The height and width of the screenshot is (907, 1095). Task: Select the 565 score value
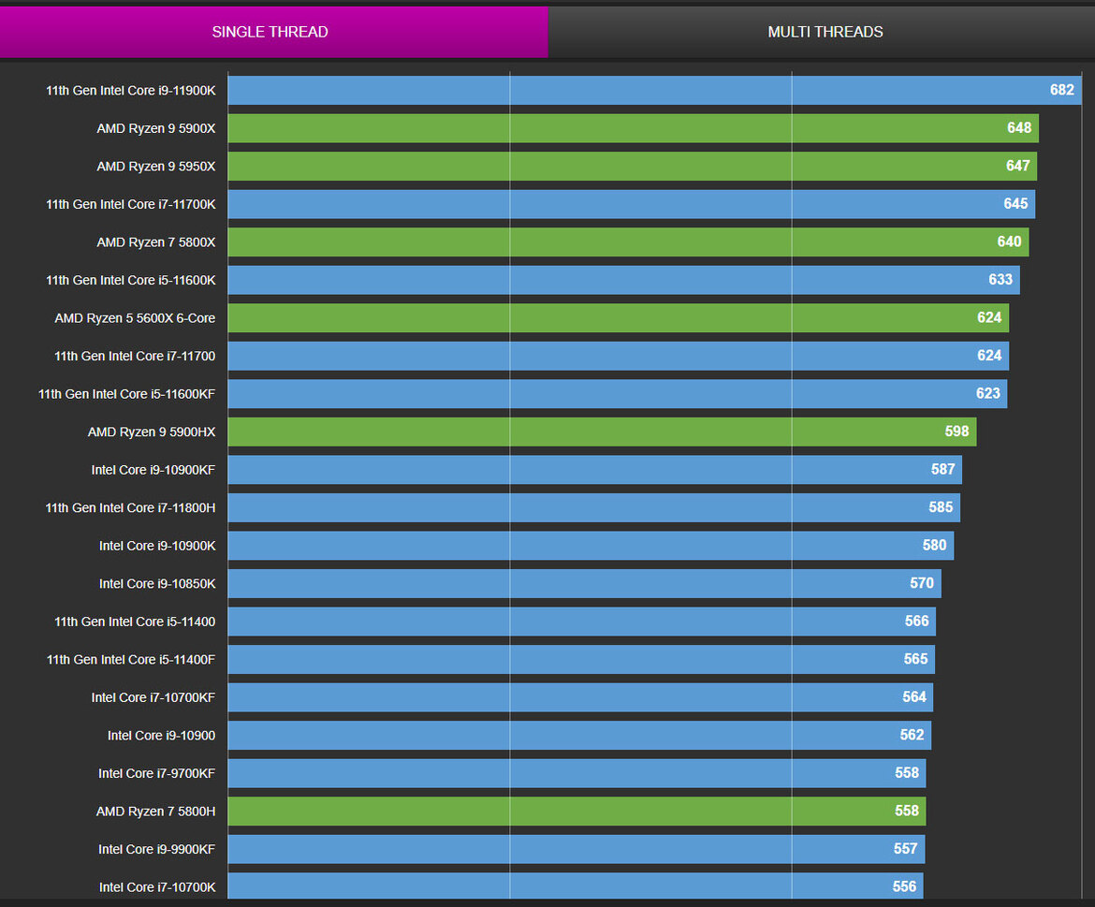(915, 659)
